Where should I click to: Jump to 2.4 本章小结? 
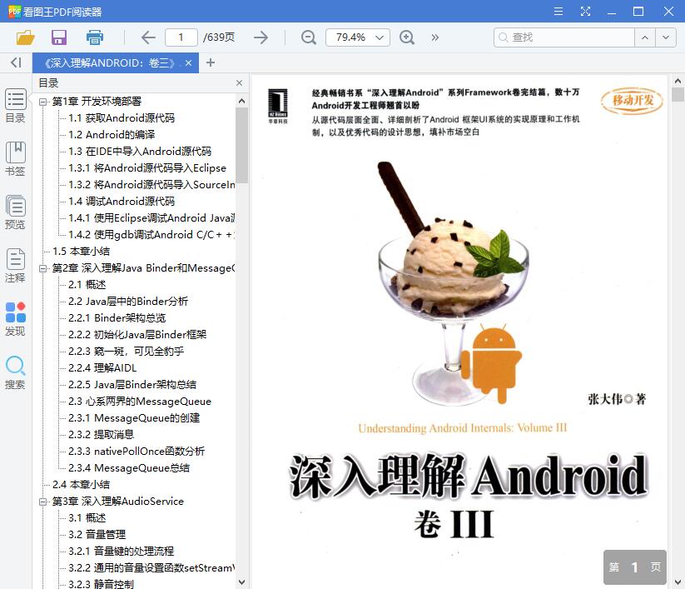[82, 484]
